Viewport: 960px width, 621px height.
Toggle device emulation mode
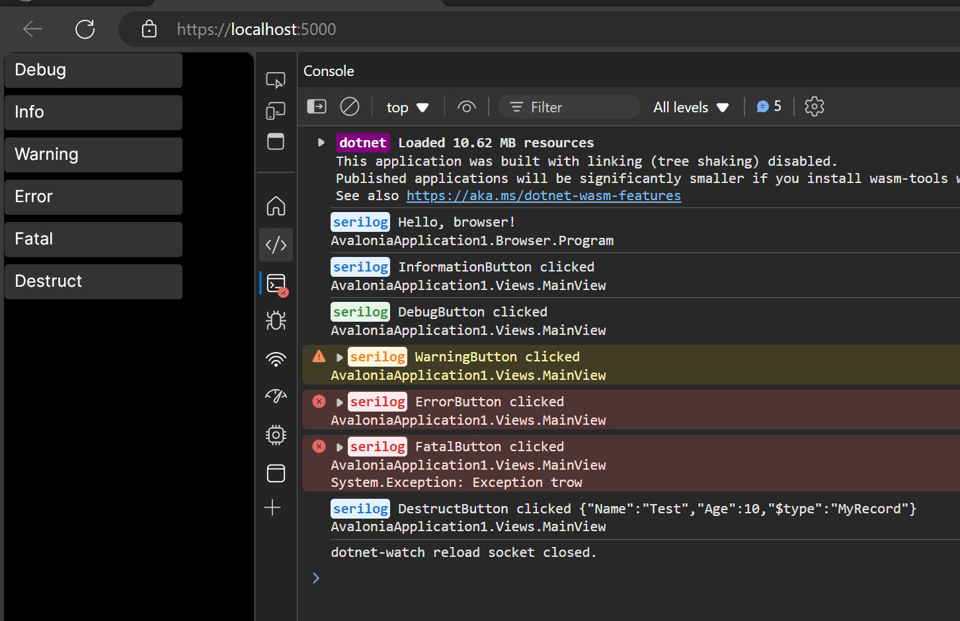(276, 111)
